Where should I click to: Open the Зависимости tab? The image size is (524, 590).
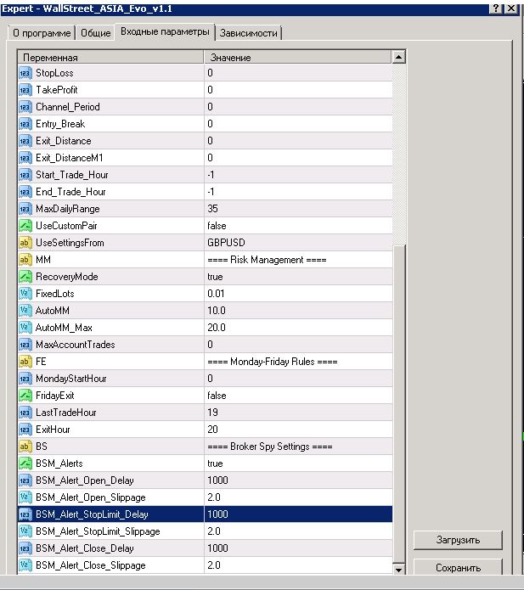tap(249, 33)
